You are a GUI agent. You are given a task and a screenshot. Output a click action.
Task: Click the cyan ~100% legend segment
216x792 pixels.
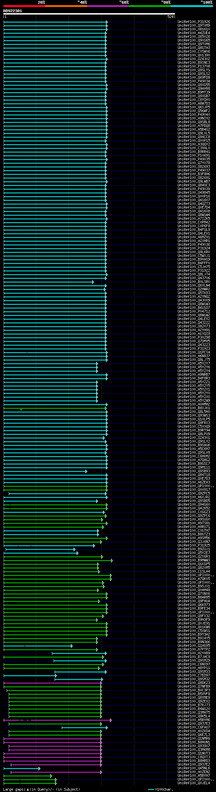(192, 6)
